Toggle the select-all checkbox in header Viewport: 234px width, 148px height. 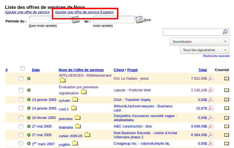[x=22, y=69]
